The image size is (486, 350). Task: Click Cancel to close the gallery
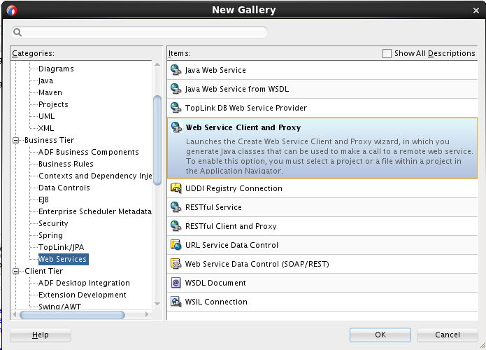tap(448, 335)
